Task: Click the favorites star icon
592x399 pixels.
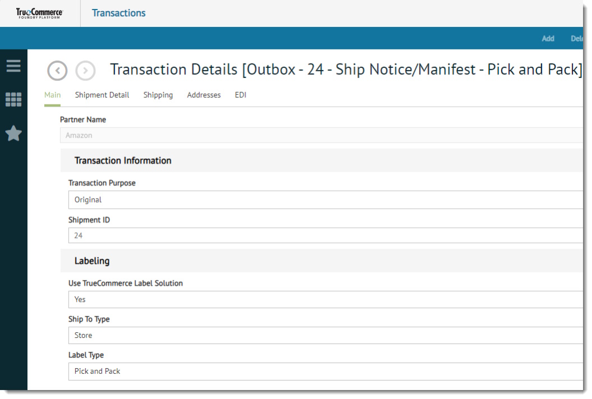Action: 13,134
